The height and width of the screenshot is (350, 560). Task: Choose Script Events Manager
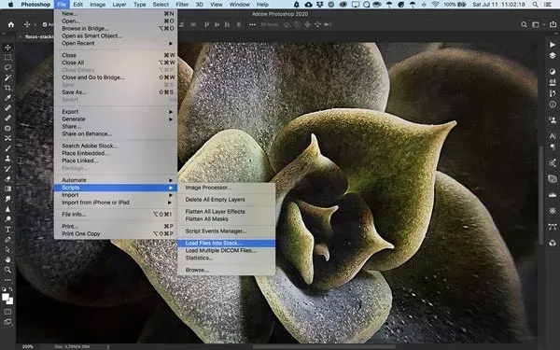tap(227, 231)
